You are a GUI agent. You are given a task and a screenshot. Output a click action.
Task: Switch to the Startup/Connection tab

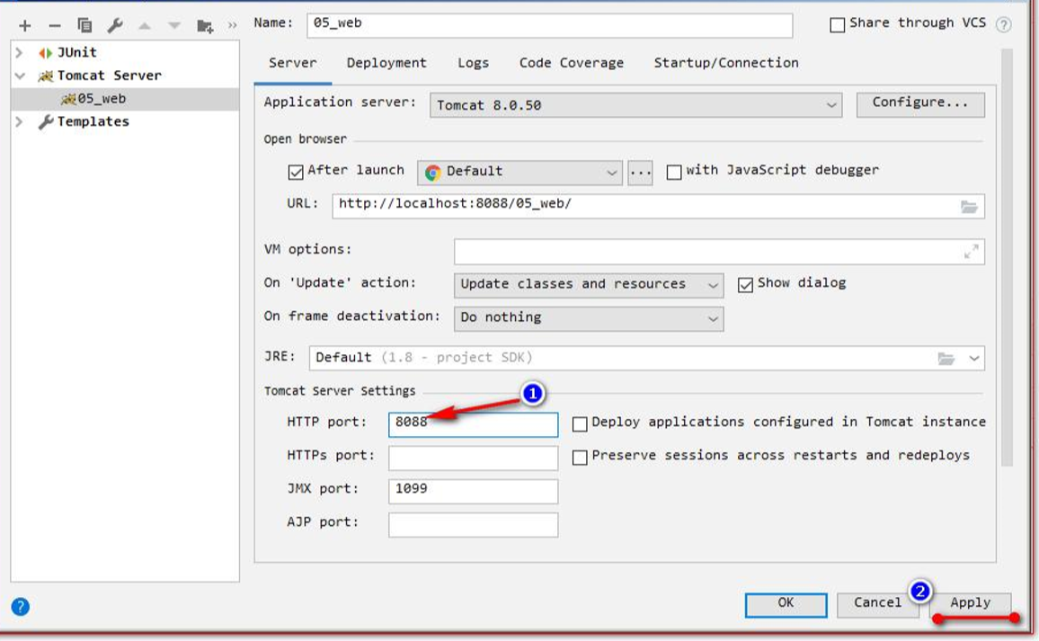click(726, 63)
